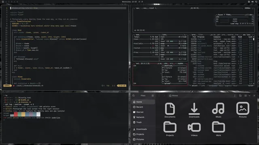
Task: Open the Work folder icon
Action: click(x=219, y=129)
